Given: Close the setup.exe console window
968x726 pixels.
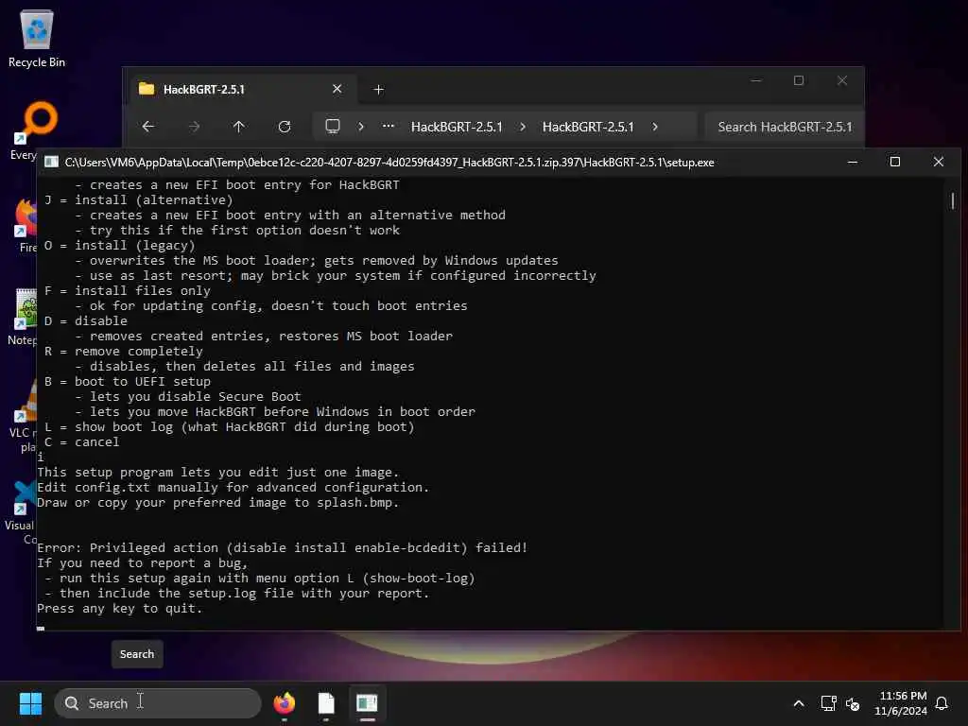Looking at the screenshot, I should pyautogui.click(x=939, y=162).
